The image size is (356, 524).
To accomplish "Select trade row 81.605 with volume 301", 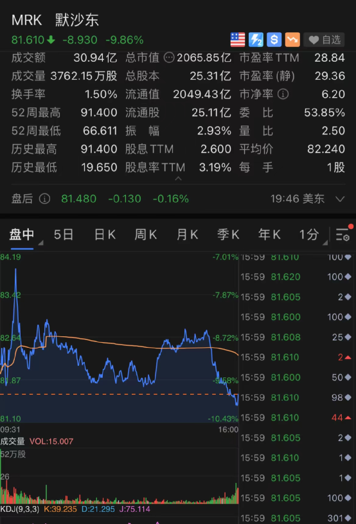I will click(296, 518).
